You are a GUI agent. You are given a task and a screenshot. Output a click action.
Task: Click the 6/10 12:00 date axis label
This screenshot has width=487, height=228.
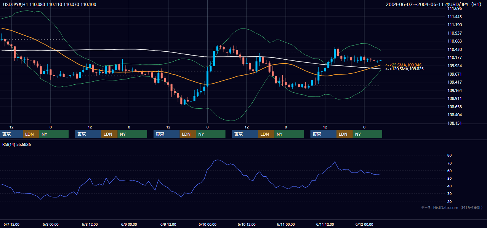(x=247, y=224)
